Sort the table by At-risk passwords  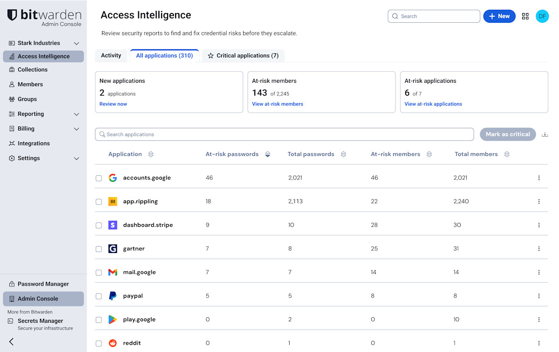[x=267, y=154]
